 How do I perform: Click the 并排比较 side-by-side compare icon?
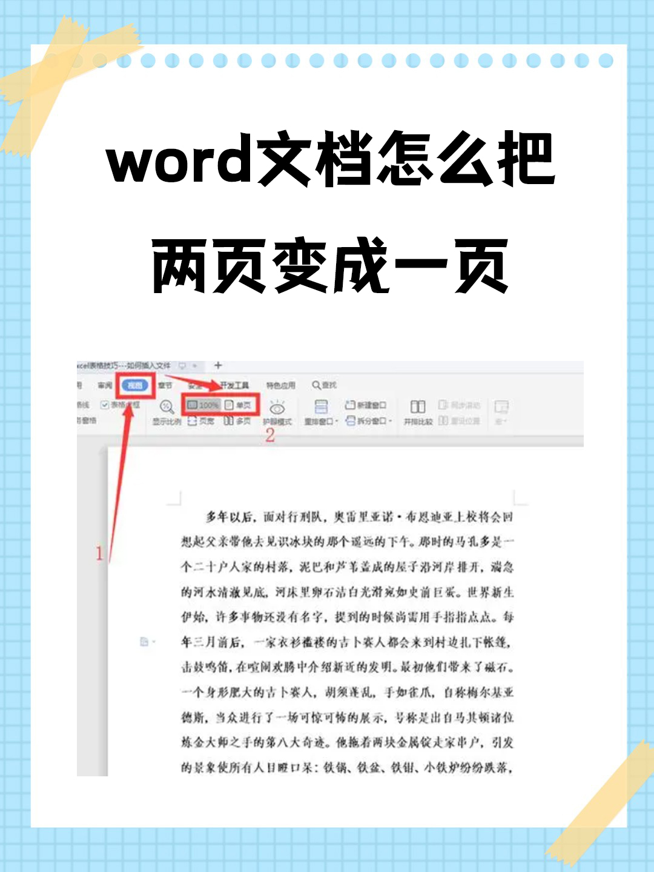[418, 407]
